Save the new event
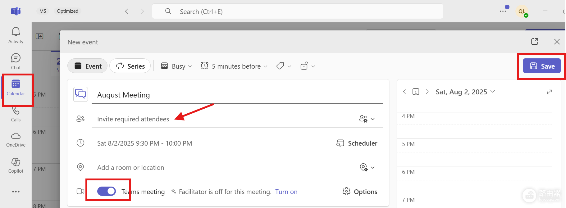This screenshot has height=208, width=566. [x=542, y=66]
